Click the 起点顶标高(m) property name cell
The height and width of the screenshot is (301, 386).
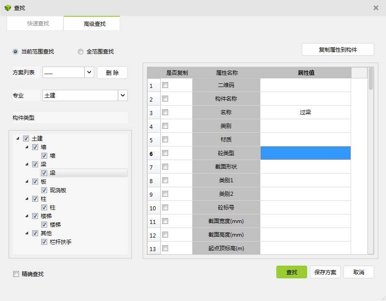click(x=226, y=248)
